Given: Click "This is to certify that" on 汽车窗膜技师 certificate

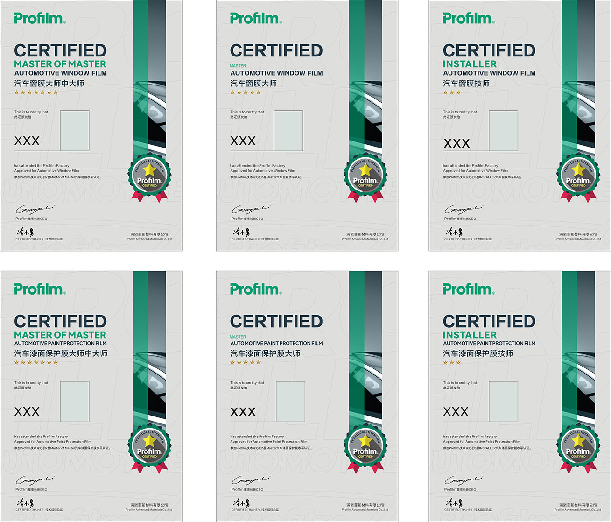Looking at the screenshot, I should tap(460, 112).
